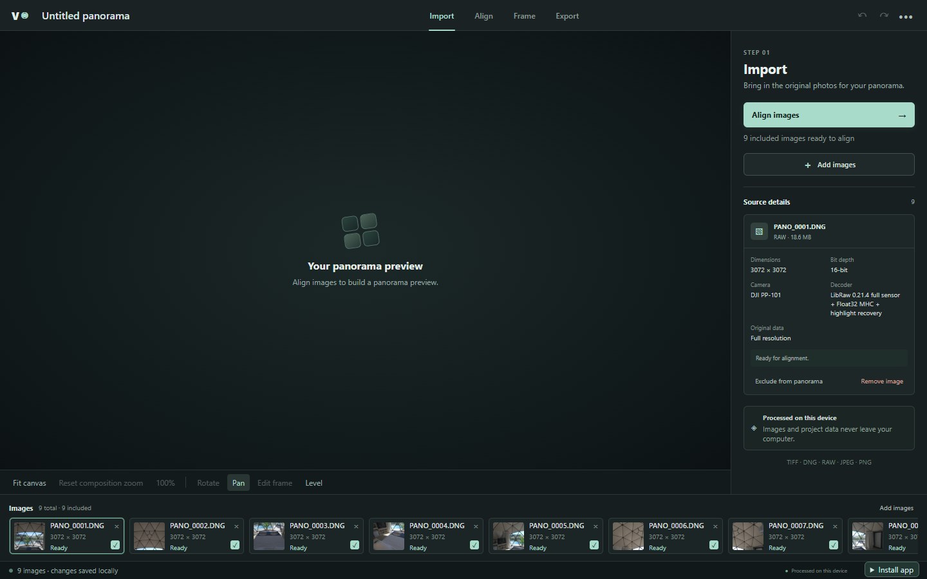The width and height of the screenshot is (927, 579).
Task: Remove PANO_0004.DNG with its x icon
Action: [x=476, y=526]
